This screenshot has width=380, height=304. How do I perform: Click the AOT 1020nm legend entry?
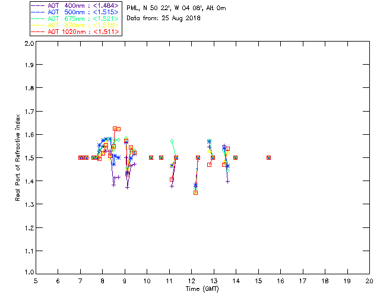(75, 31)
